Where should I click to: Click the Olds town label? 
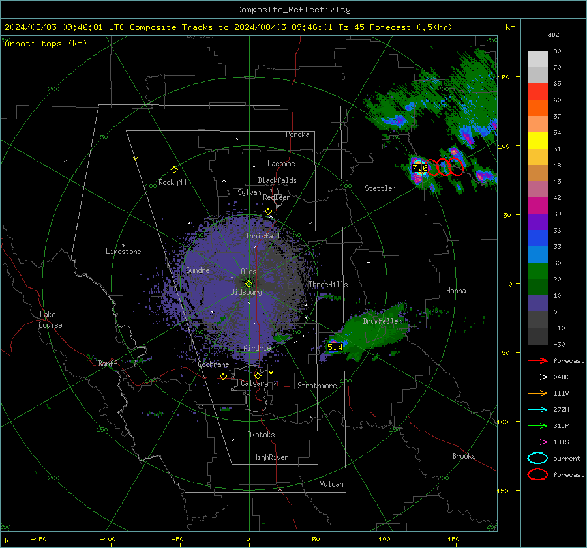tap(248, 272)
